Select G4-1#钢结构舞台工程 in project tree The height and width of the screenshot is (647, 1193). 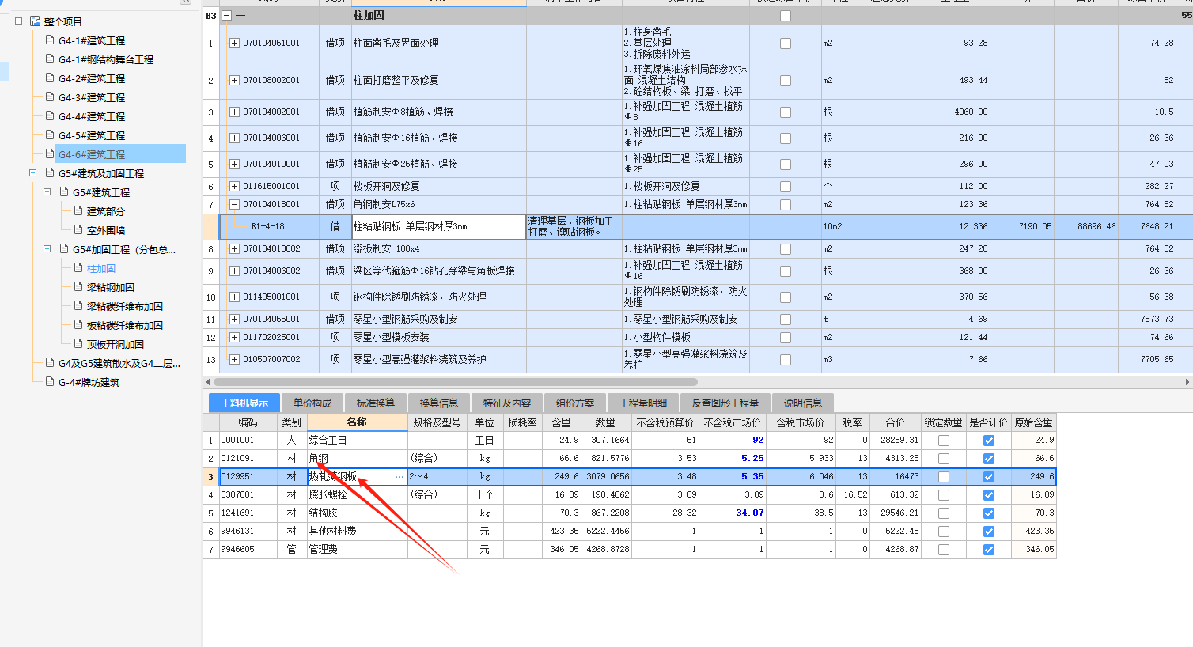tap(106, 59)
